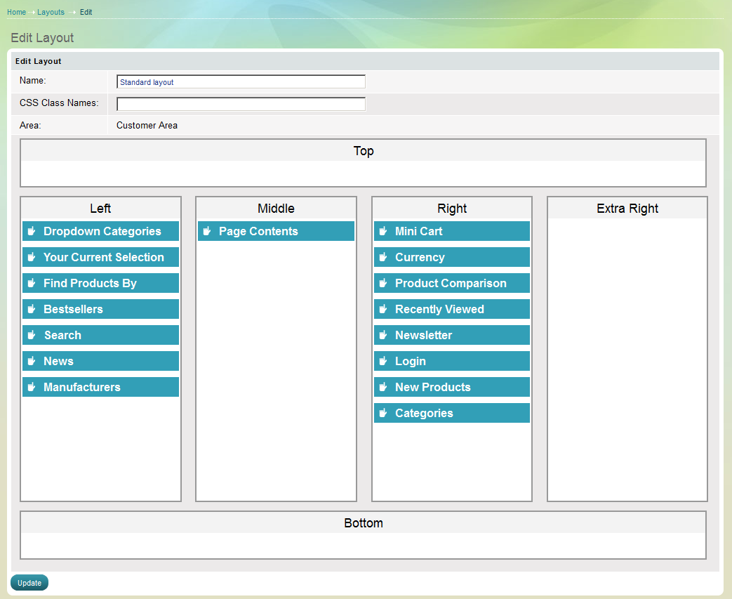Click the hand icon beside Dropdown Categories
732x599 pixels.
(32, 231)
